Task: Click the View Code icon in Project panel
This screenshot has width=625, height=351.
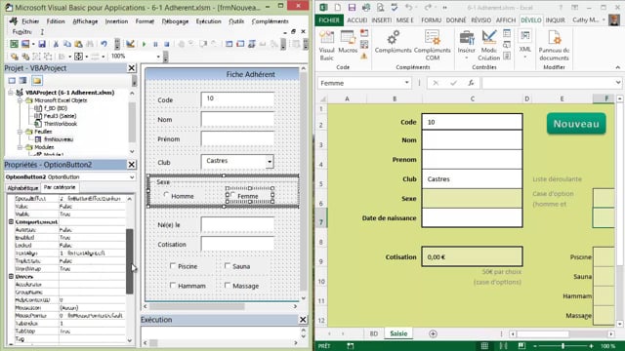Action: [12, 81]
